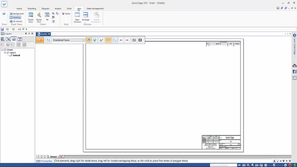
Task: Switch to the Sketching ribbon tab
Action: pos(32,9)
